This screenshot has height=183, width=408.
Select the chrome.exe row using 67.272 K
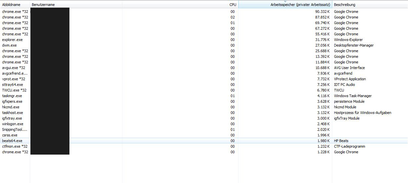204,28
